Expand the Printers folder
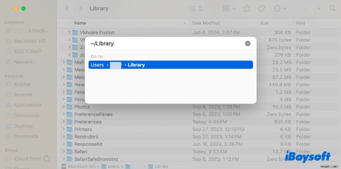Image resolution: width=341 pixels, height=169 pixels. (x=64, y=129)
